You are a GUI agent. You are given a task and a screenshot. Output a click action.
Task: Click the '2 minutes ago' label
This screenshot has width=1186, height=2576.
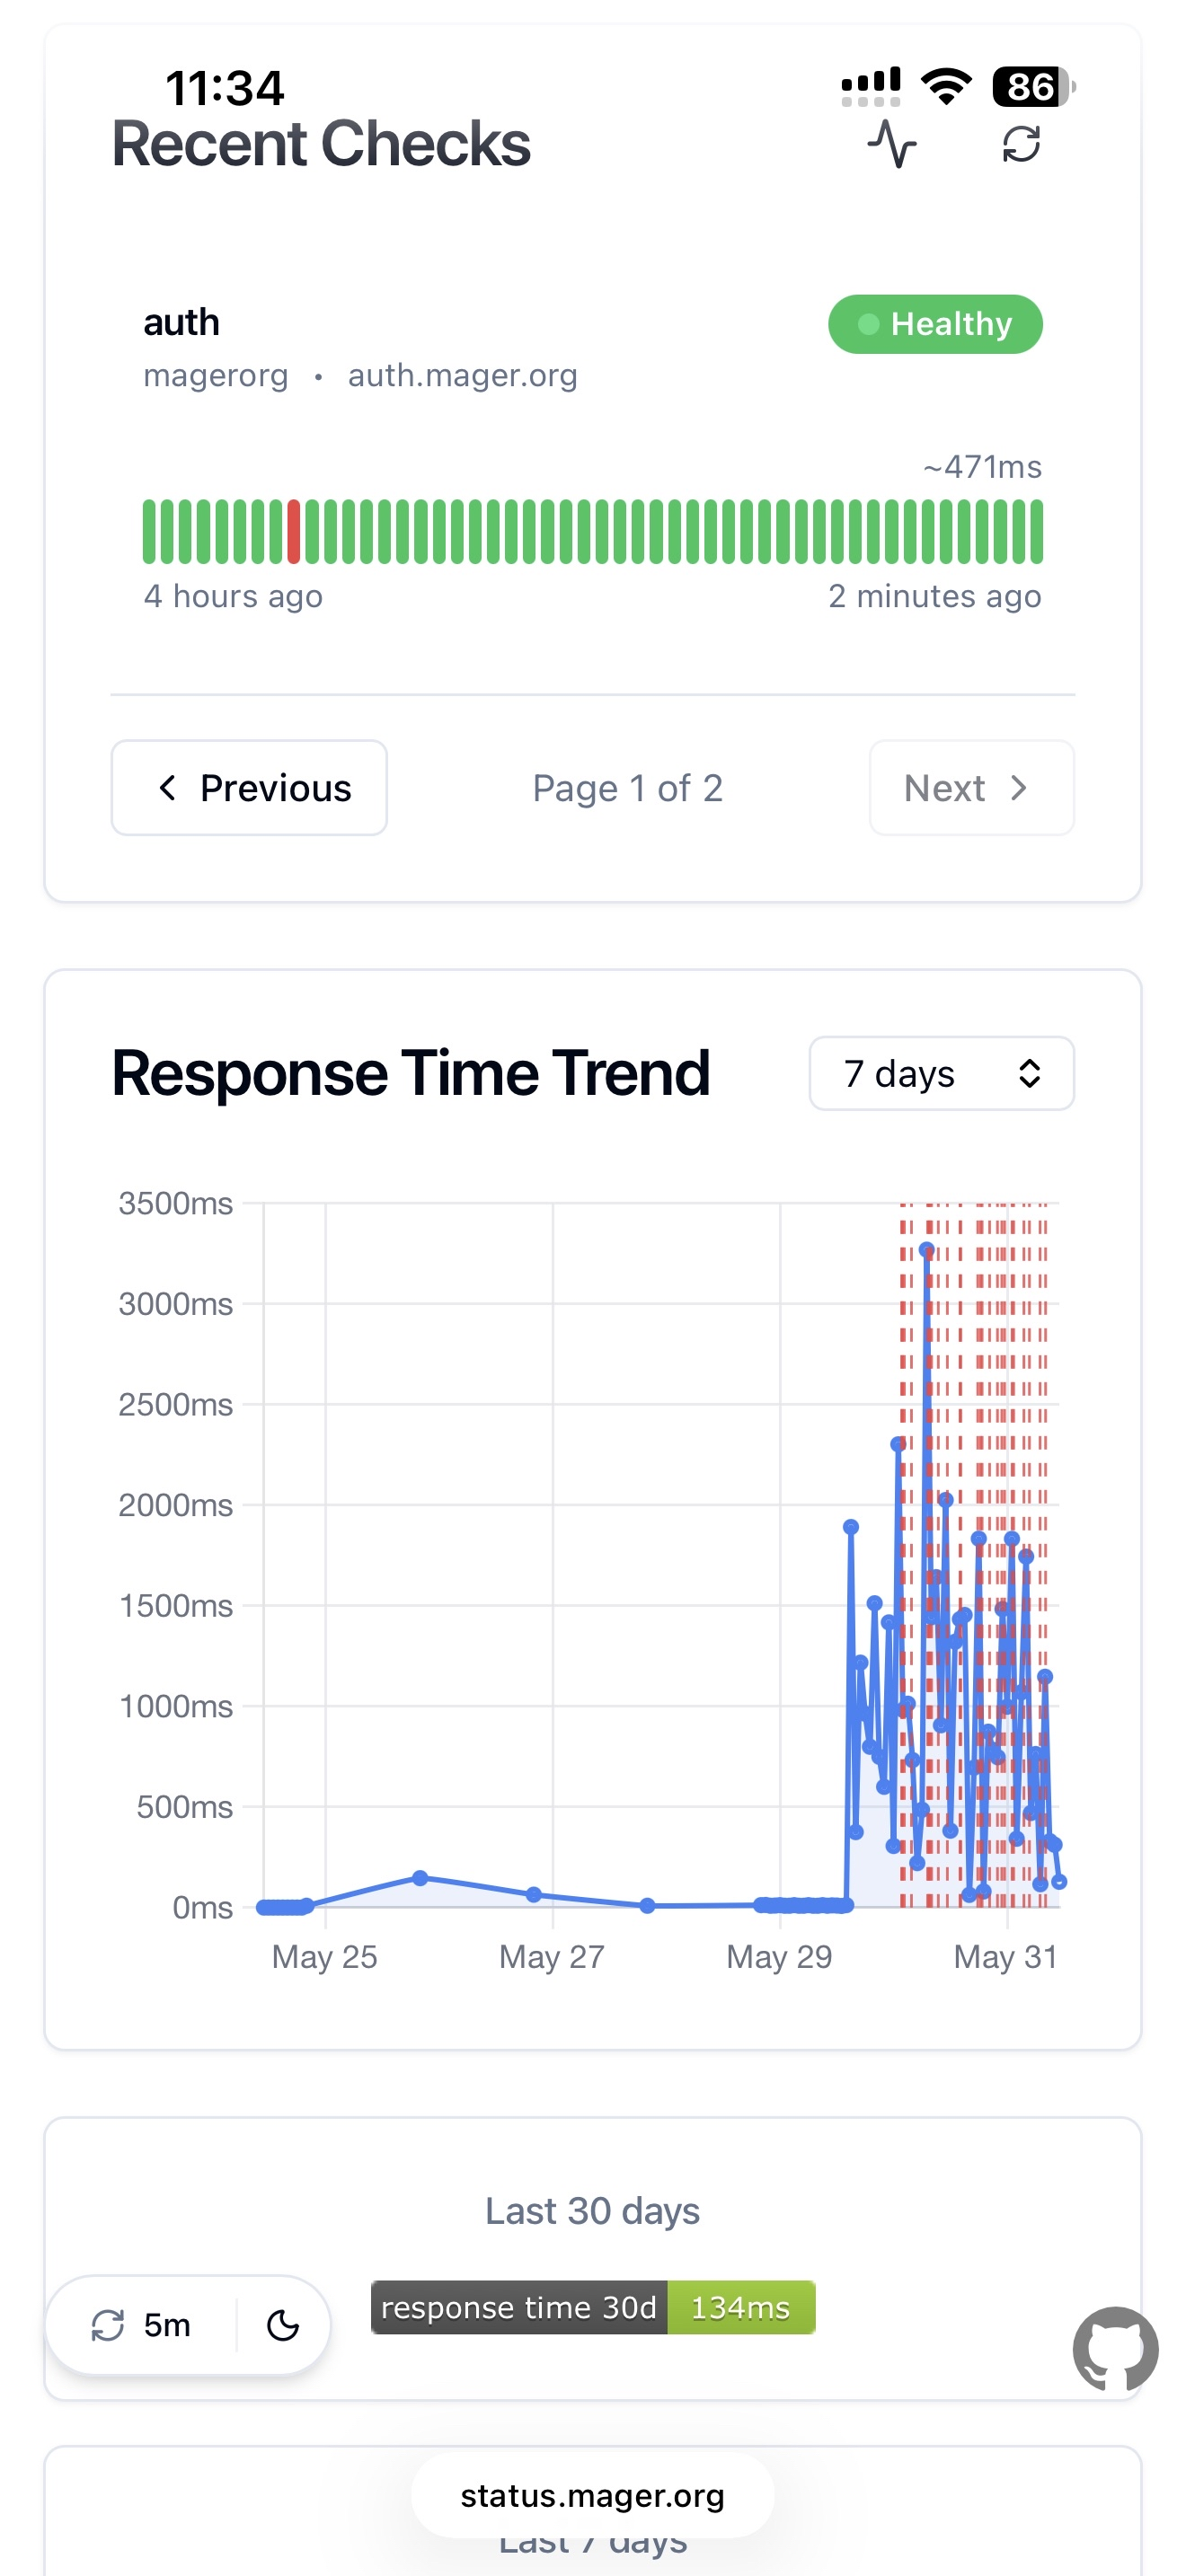(x=935, y=596)
